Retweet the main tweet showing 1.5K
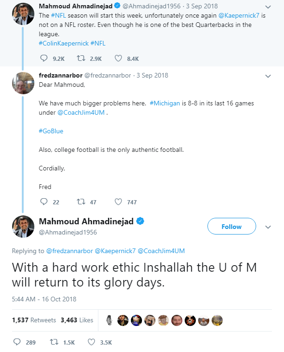This screenshot has height=352, width=284. tap(54, 342)
